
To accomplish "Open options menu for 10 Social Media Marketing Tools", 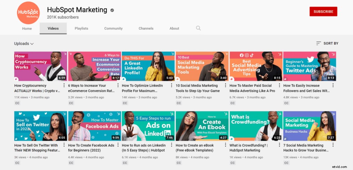I will click(x=225, y=85).
